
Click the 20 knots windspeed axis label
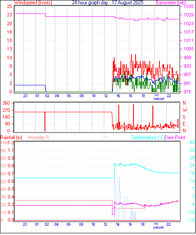tap(9, 24)
